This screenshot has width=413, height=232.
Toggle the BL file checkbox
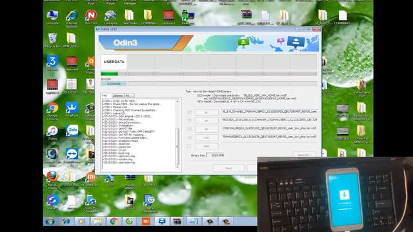[x=189, y=112]
